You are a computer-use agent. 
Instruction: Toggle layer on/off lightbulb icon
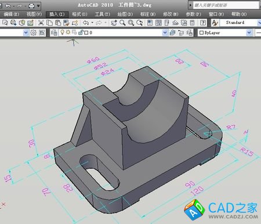tap(62, 32)
